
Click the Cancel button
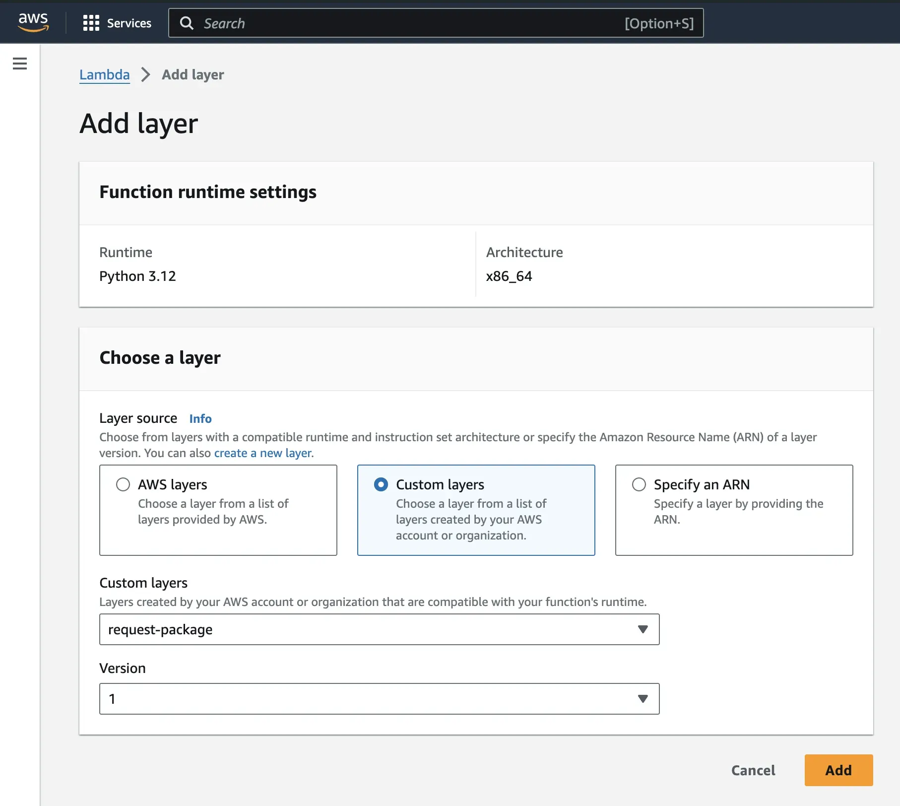click(x=753, y=770)
